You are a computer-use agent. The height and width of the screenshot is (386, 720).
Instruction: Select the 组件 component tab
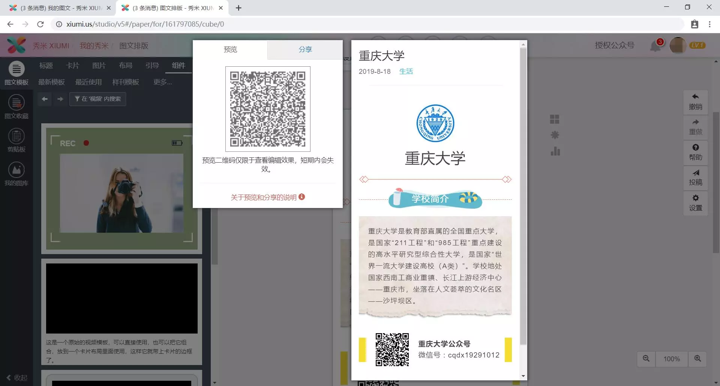[178, 66]
